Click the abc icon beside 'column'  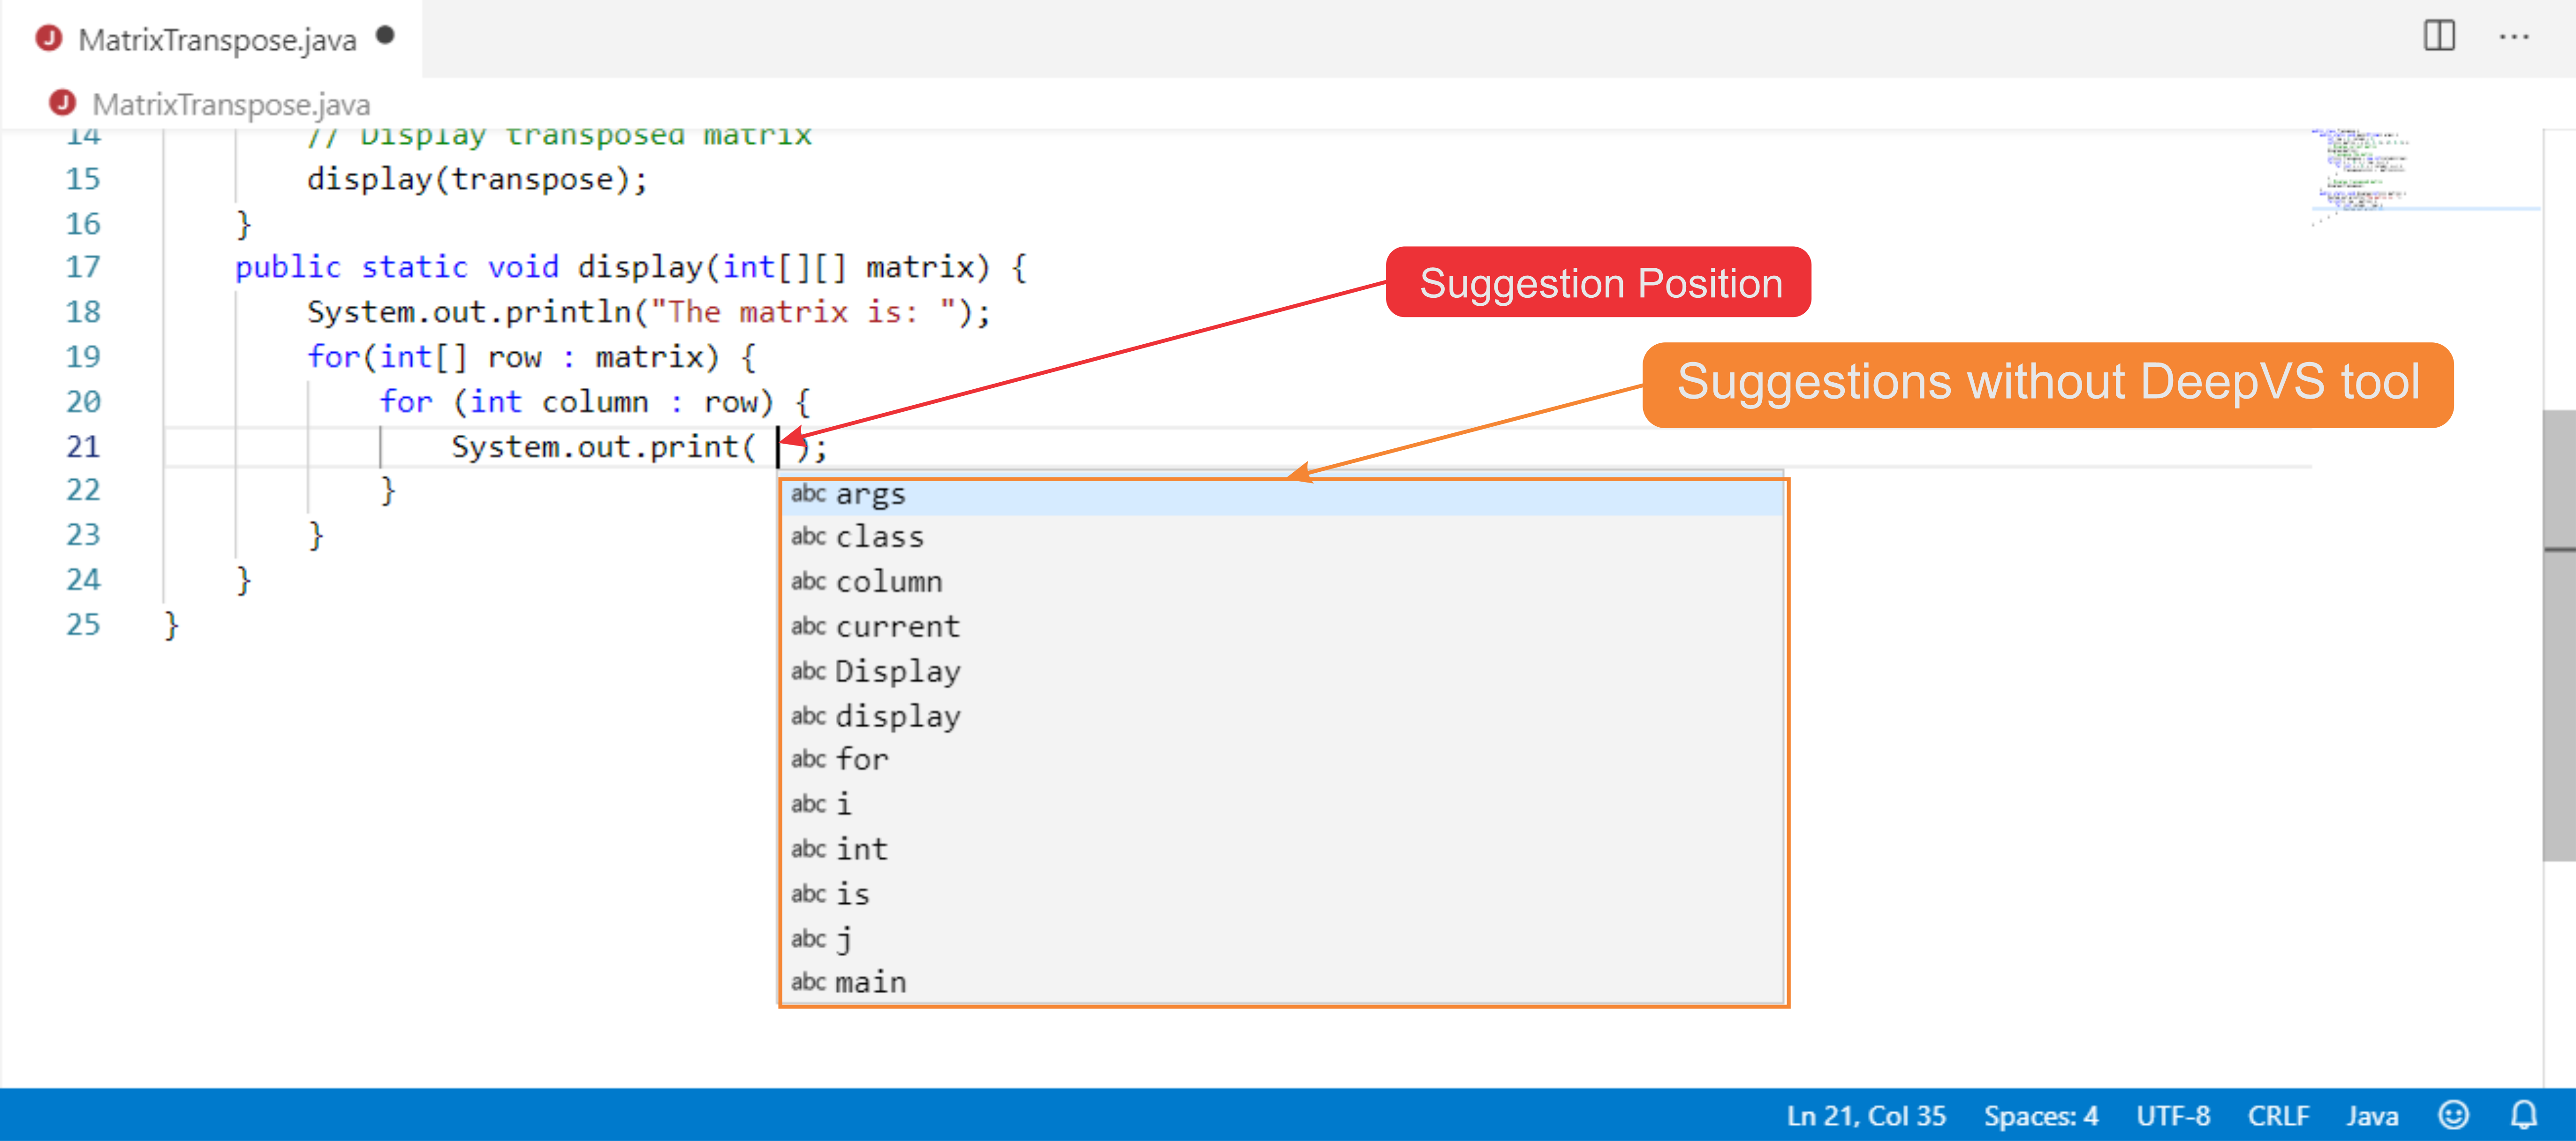808,581
